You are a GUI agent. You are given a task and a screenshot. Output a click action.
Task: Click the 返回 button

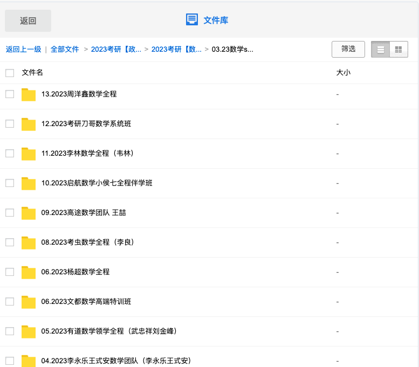[x=28, y=21]
